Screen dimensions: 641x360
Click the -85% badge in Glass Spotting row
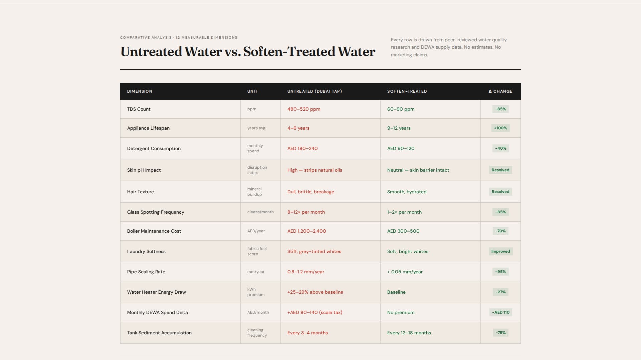tap(500, 212)
